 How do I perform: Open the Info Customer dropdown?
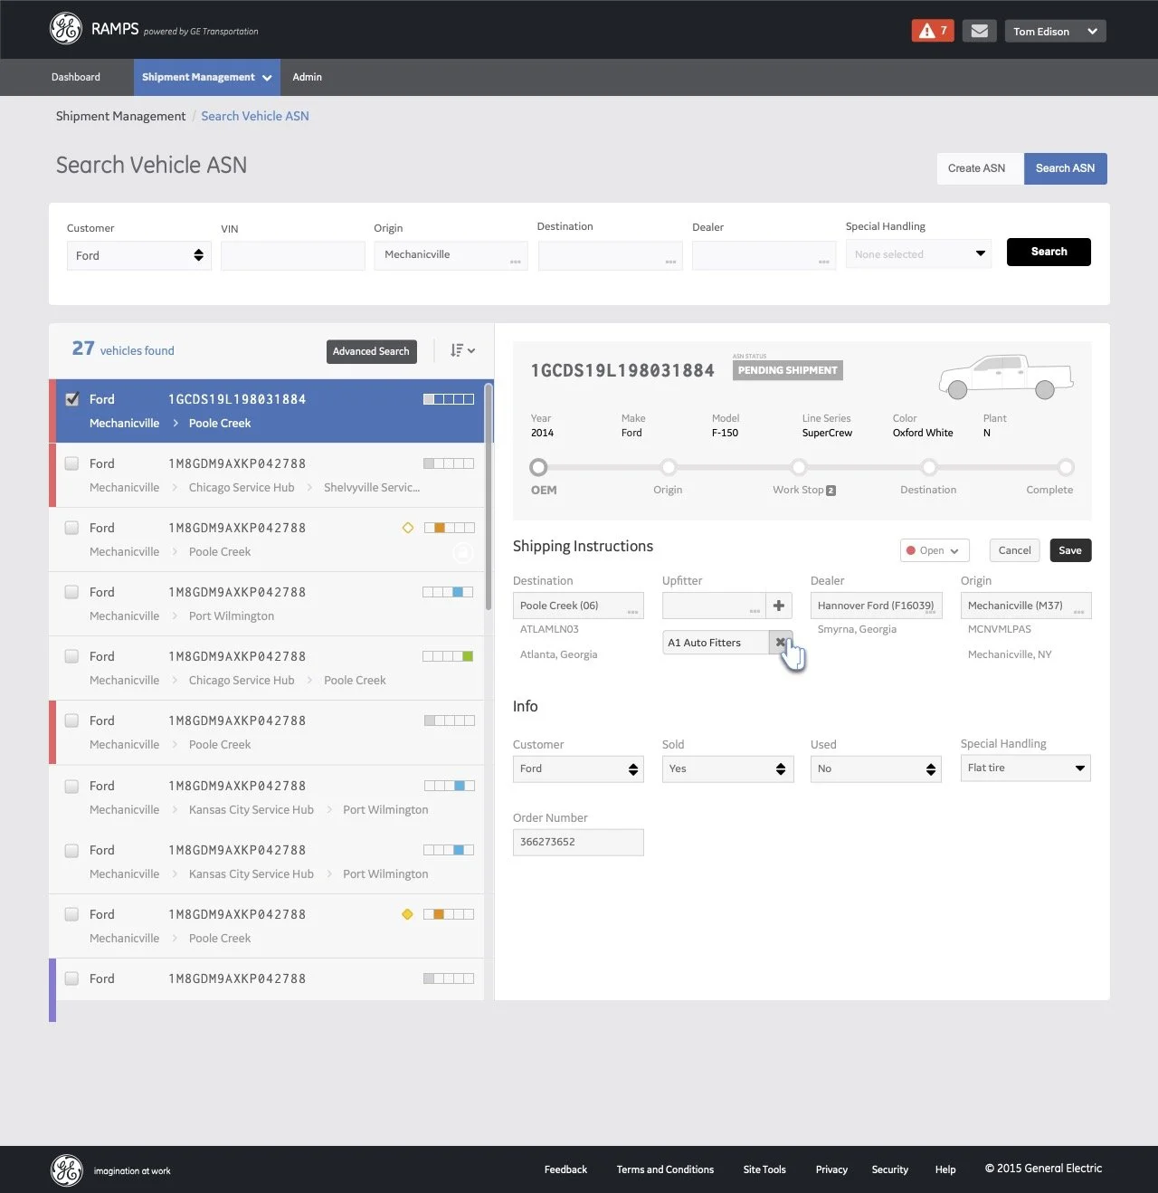(578, 768)
